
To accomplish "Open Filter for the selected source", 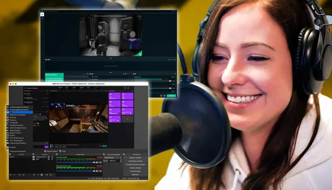I will tap(63, 151).
